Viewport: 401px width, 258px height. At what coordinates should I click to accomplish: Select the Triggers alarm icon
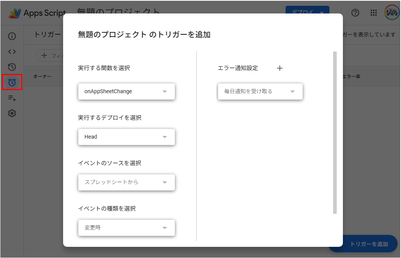click(x=12, y=82)
